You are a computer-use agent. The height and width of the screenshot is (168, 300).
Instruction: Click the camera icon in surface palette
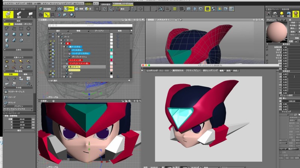click(x=274, y=13)
